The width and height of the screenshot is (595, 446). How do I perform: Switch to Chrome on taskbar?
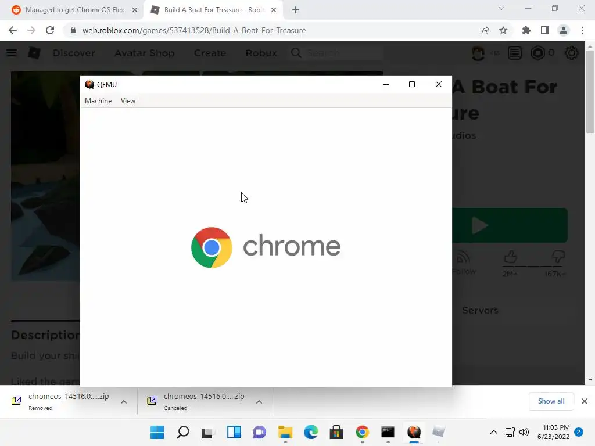362,432
